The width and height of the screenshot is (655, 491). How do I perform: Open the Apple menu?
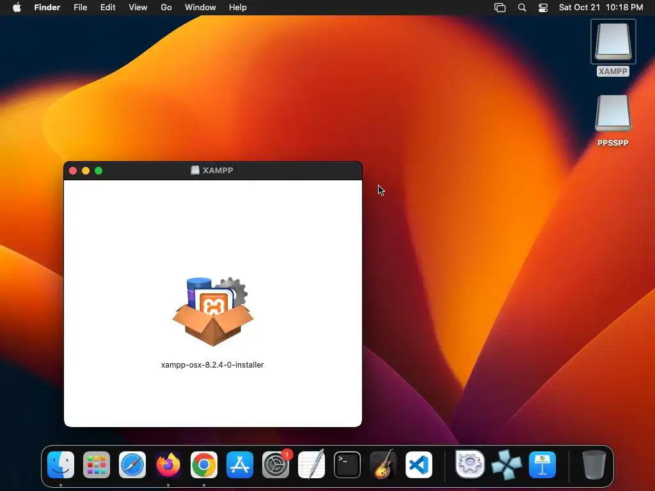point(17,8)
